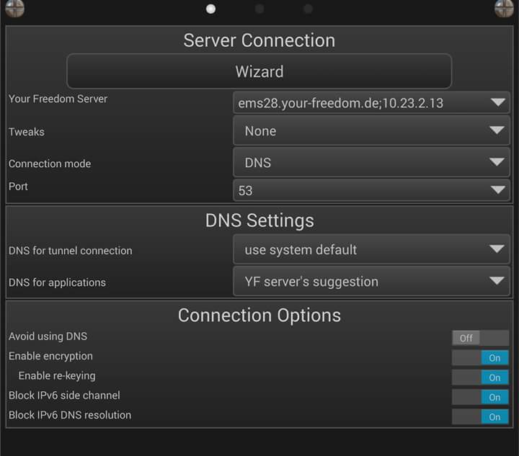Launch the Wizard button
The height and width of the screenshot is (456, 519).
tap(259, 71)
